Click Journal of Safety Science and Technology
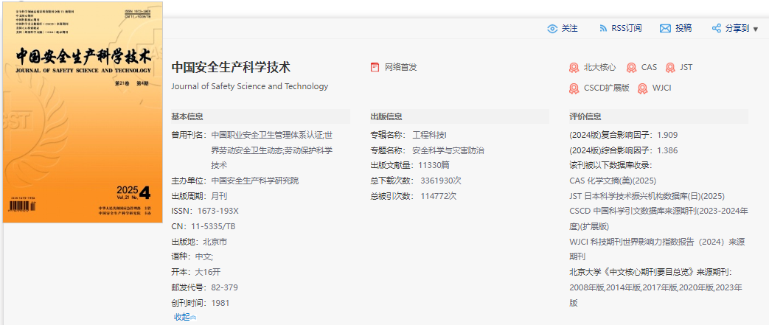769x325 pixels. click(x=250, y=86)
